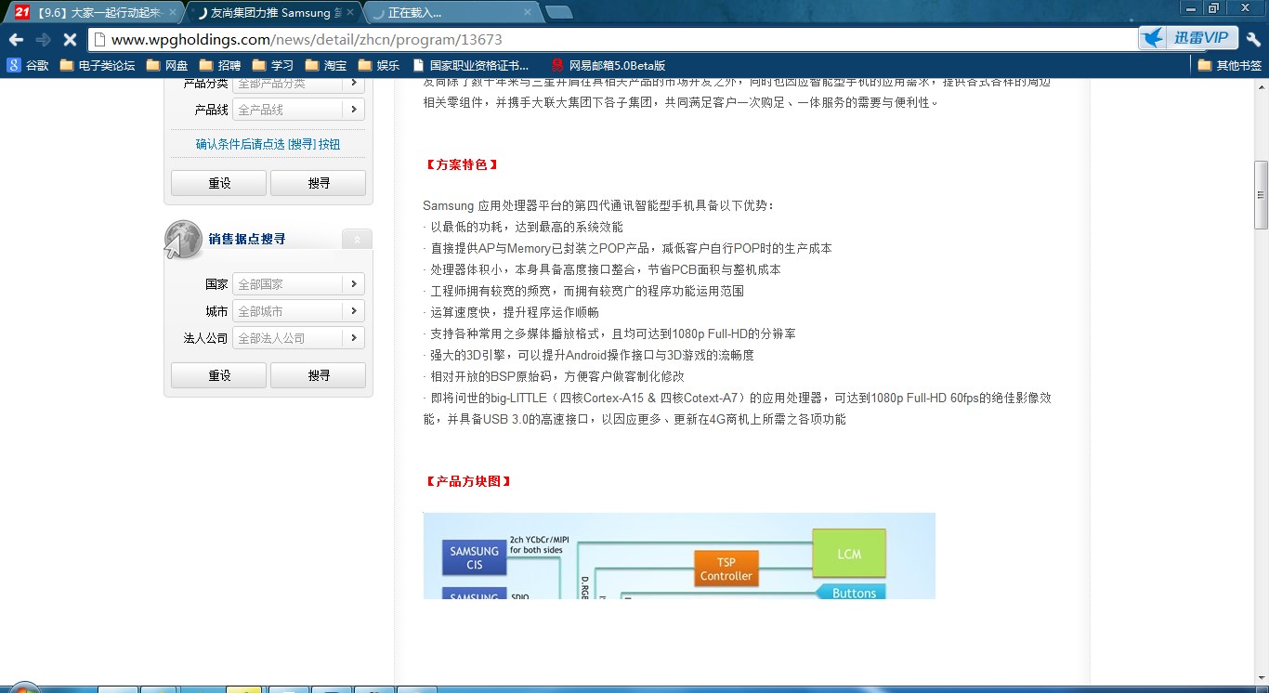Click the 销售据点搜寻 heading text
The height and width of the screenshot is (693, 1269).
(247, 239)
